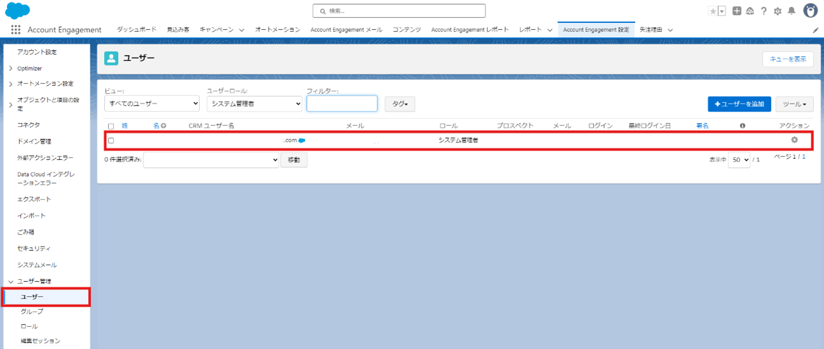The image size is (824, 349).
Task: Focus the フィルター text field
Action: point(342,103)
